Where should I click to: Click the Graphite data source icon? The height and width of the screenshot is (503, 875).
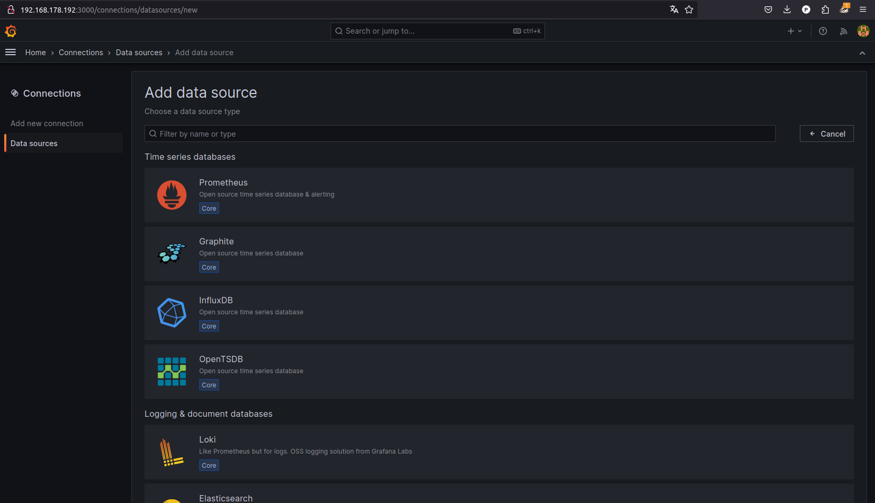pos(172,254)
